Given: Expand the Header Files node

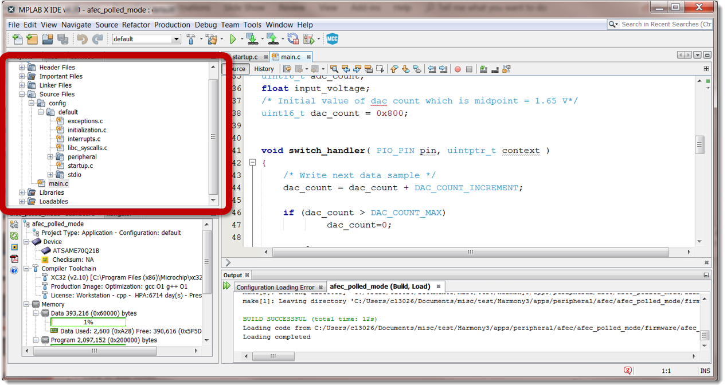Looking at the screenshot, I should click(x=21, y=67).
